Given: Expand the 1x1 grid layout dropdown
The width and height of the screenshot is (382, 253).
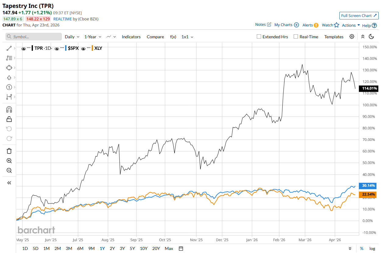Looking at the screenshot, I should (187, 37).
